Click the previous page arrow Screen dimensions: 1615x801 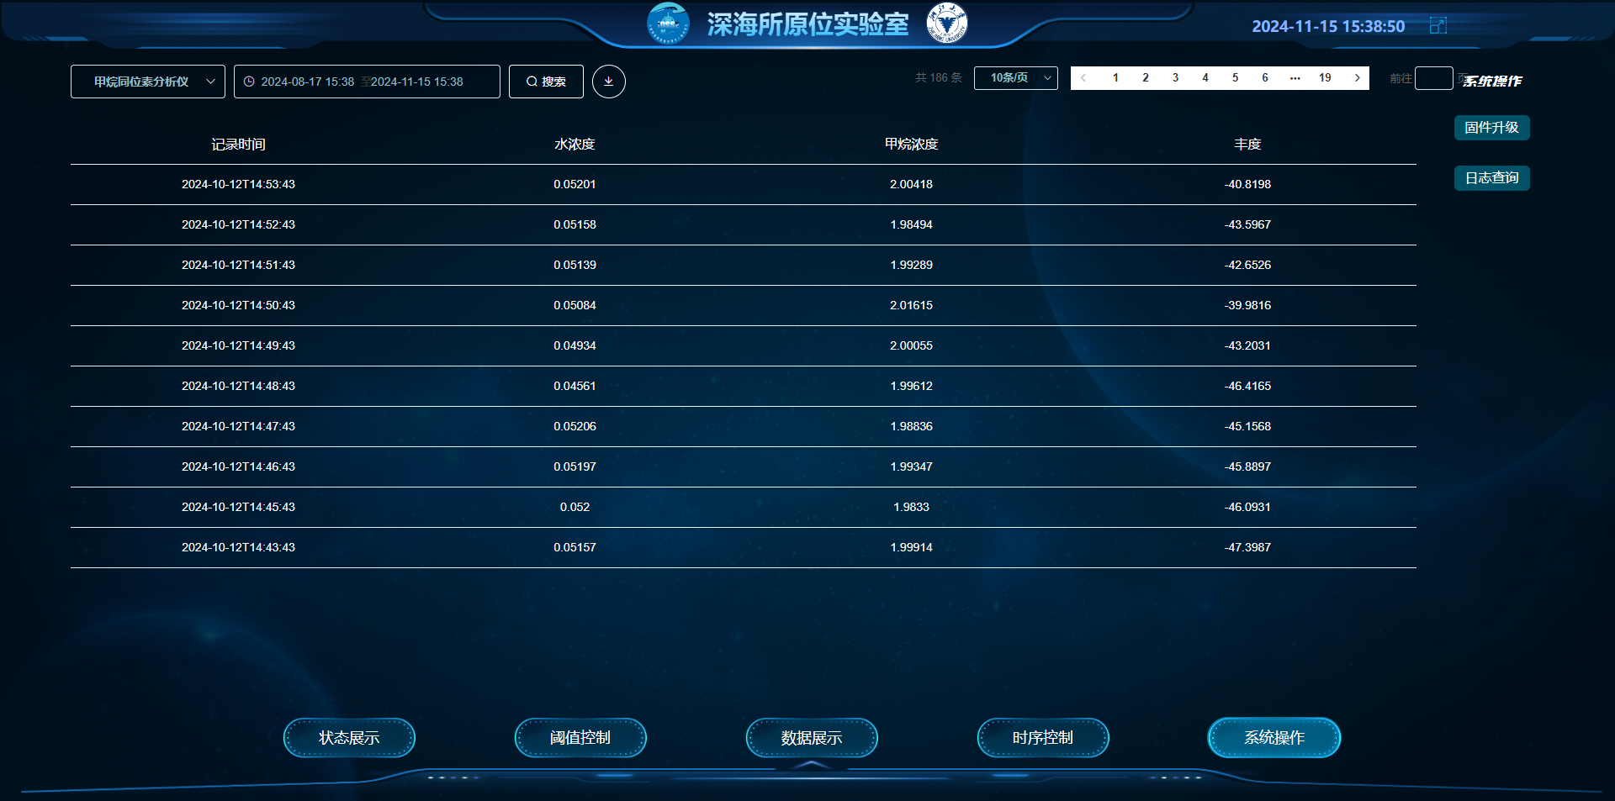(1083, 78)
